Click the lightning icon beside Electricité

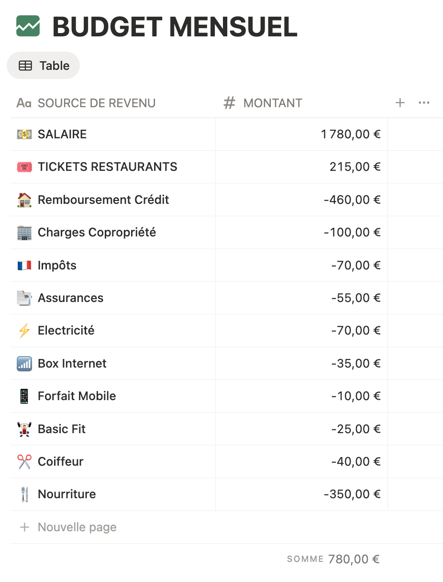[x=24, y=331]
